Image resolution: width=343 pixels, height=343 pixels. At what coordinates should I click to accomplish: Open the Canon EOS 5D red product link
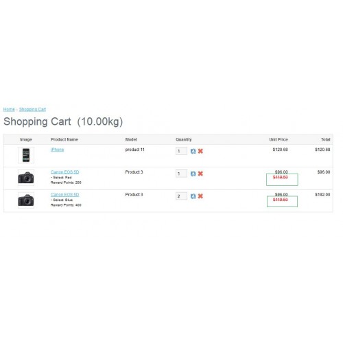(x=64, y=172)
